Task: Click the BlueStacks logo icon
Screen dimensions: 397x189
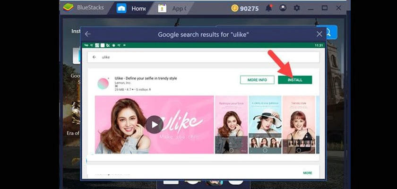Action: 68,8
